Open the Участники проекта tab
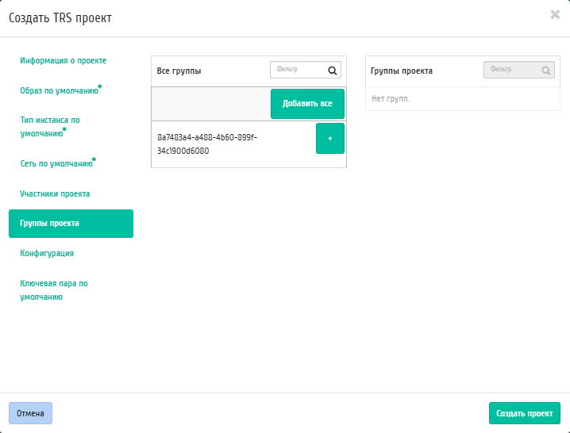Image resolution: width=570 pixels, height=433 pixels. tap(55, 194)
